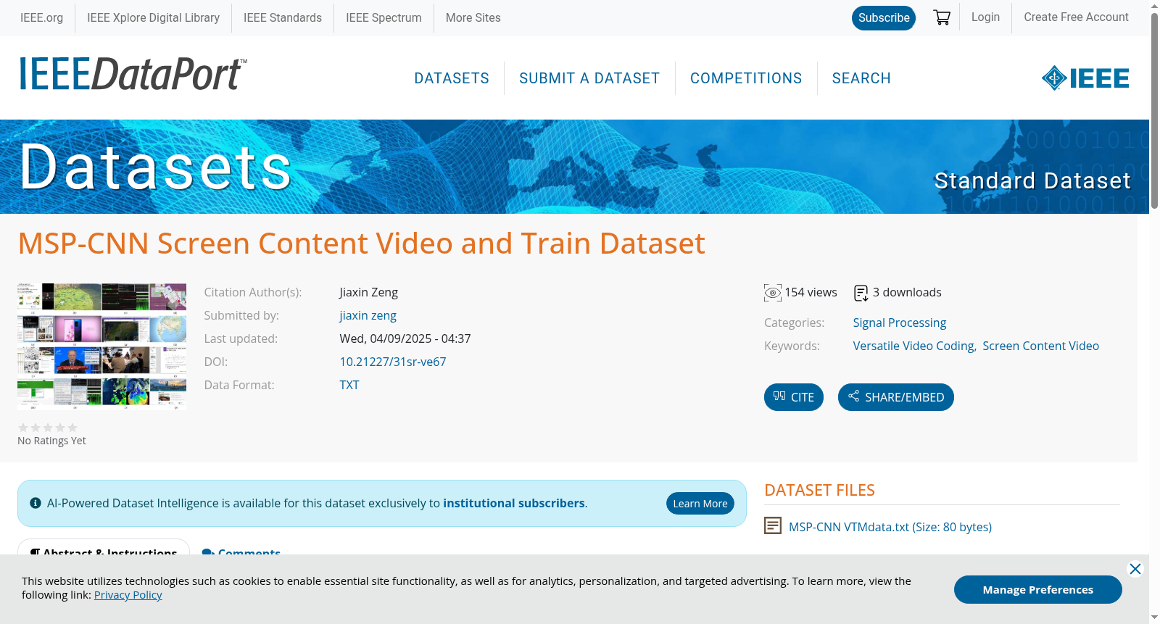Download MSP-CNN VTMdata.txt file
1160x624 pixels.
click(890, 527)
